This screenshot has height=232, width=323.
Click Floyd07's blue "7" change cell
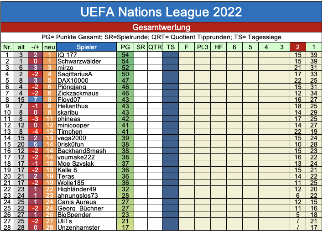36,100
